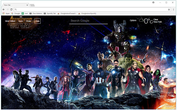Open the excel bookmark with green icon
177x110 pixels.
(x=25, y=13)
